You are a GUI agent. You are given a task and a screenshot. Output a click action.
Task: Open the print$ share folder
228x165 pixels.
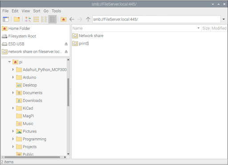pos(81,43)
